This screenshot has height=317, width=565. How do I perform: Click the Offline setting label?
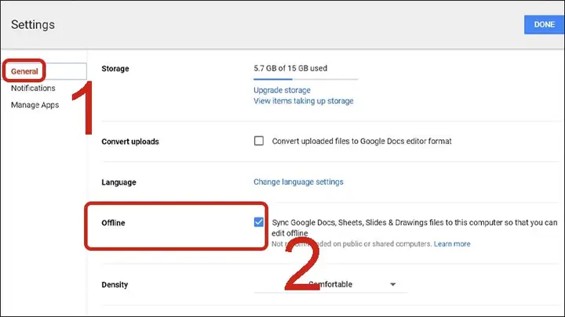113,223
